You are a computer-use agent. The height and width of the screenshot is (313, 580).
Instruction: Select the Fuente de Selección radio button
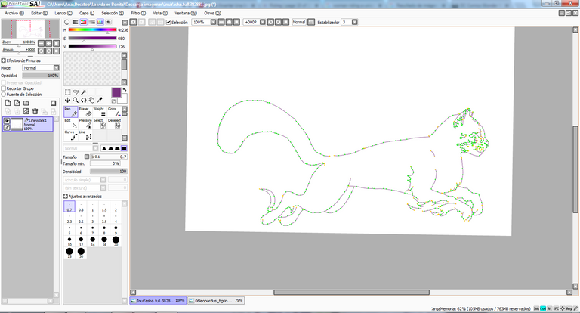tap(3, 94)
